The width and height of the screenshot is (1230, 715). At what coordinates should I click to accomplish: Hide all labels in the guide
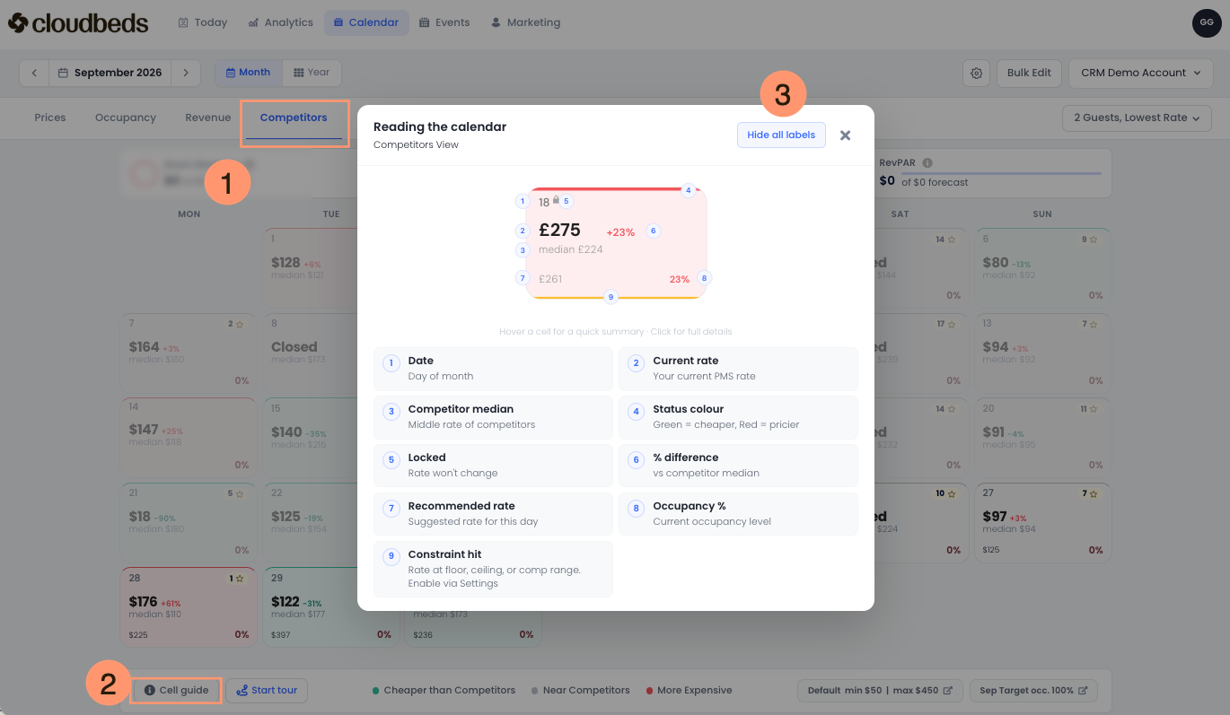(x=781, y=135)
